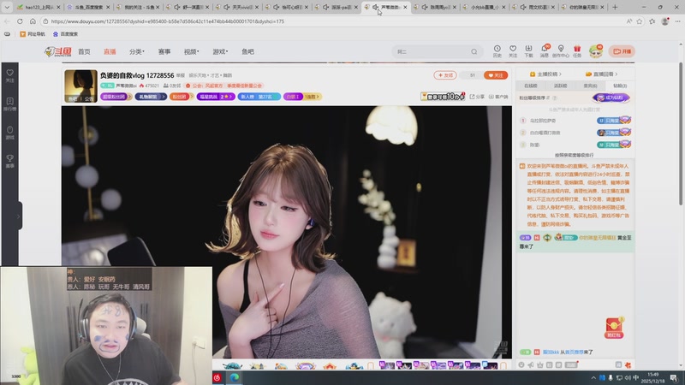Click the orange 关注 follow button

tap(496, 75)
